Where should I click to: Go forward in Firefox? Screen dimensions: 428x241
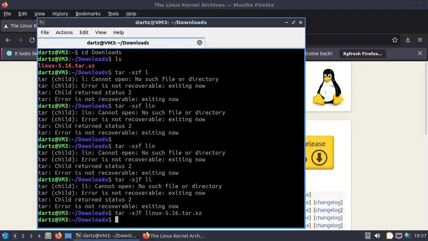(x=20, y=40)
